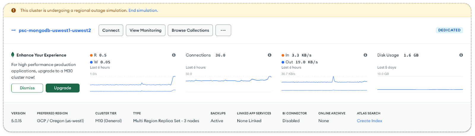
Task: Click Create Index under Atlas Search
Action: (x=369, y=121)
